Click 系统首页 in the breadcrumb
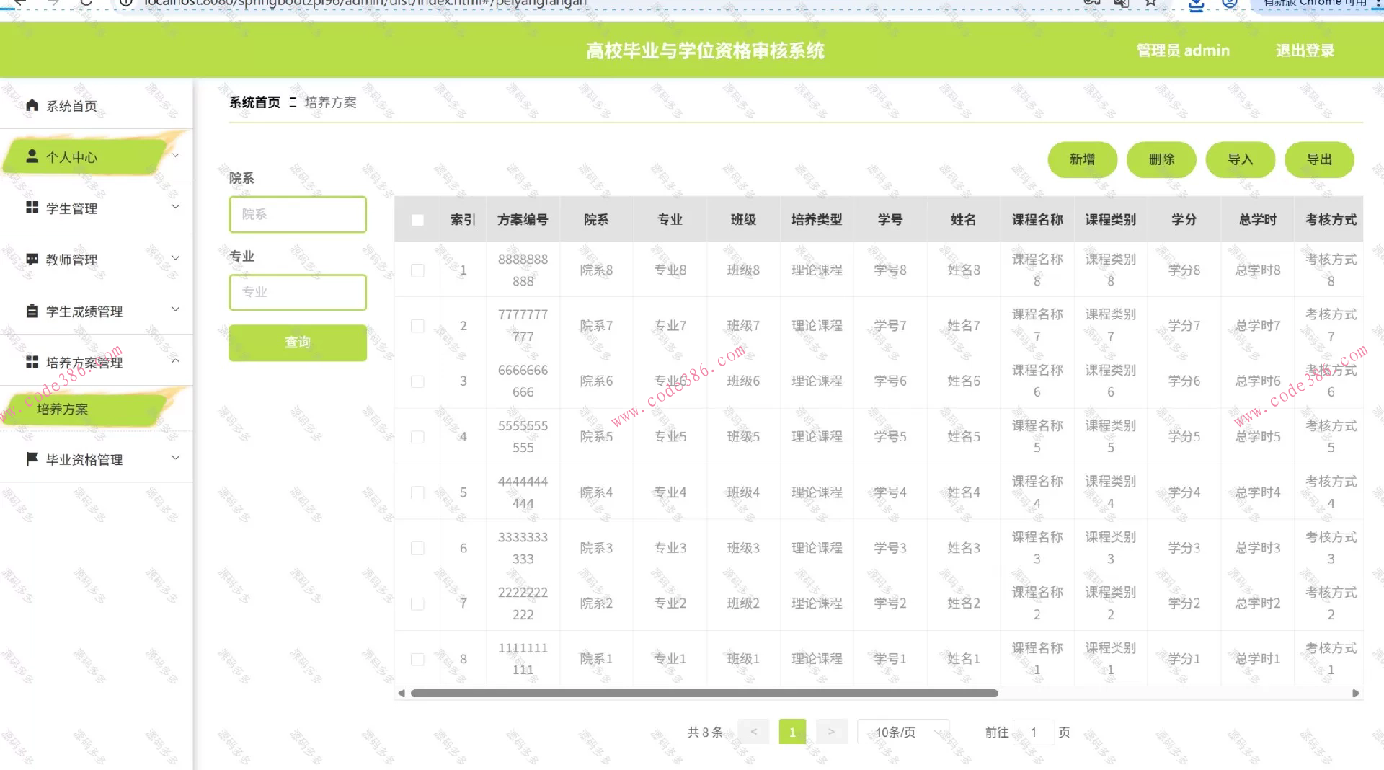 (254, 102)
